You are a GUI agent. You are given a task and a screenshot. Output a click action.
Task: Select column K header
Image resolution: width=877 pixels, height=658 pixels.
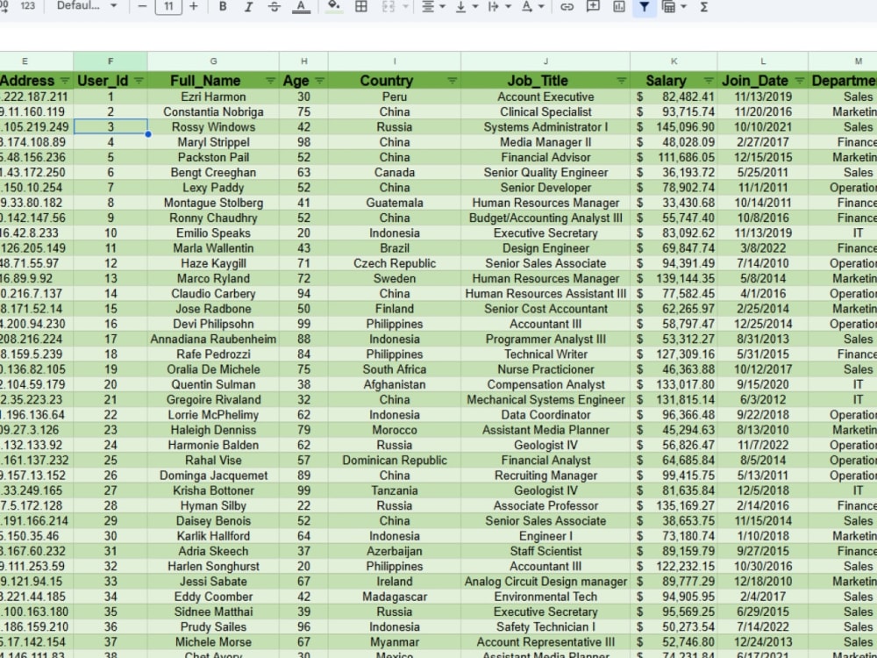click(674, 61)
